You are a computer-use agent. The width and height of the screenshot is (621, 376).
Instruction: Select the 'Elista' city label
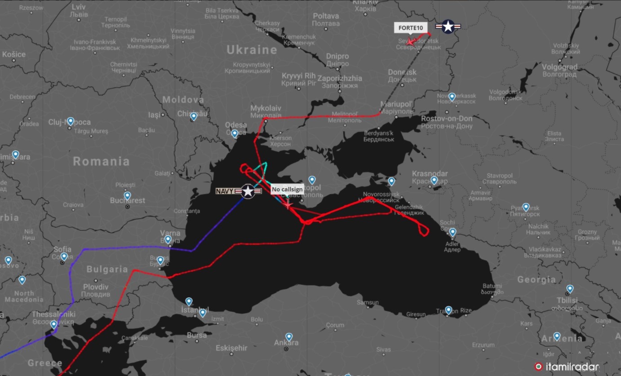(x=554, y=133)
